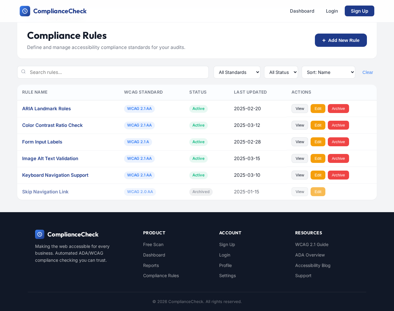
Task: Open Profile footer link
Action: pos(225,265)
